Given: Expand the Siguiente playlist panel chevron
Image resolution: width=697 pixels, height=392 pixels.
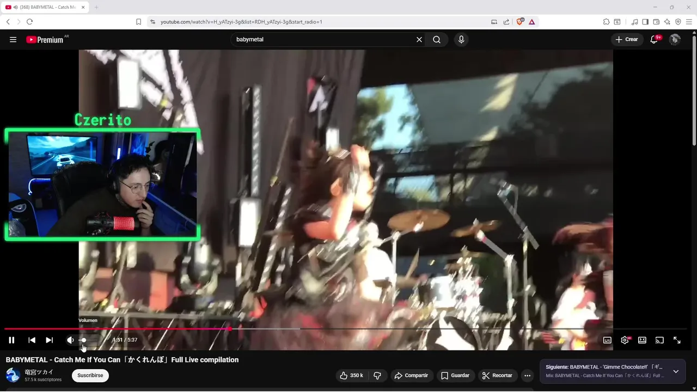Looking at the screenshot, I should pos(676,371).
